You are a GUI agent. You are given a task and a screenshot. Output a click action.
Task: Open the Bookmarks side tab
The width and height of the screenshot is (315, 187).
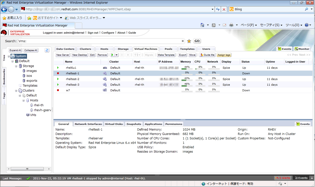pos(4,77)
